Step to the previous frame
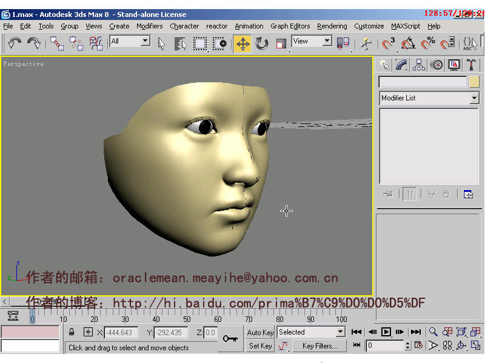 372,332
